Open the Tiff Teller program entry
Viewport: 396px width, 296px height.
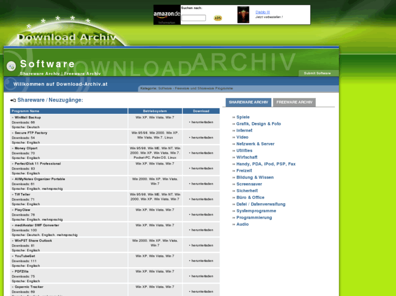pyautogui.click(x=22, y=194)
